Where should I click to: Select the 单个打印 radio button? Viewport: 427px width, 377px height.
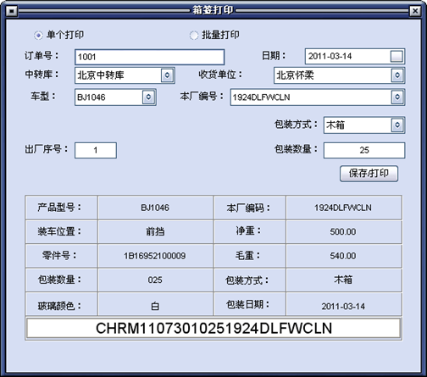point(38,36)
